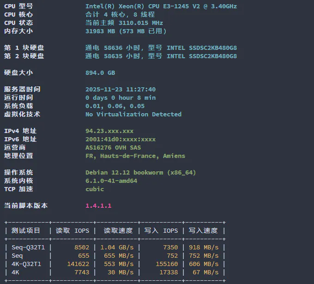Viewport: 314px width, 284px height.
Task: Click the current frequency 3110.015 MHz value
Action: (x=124, y=23)
